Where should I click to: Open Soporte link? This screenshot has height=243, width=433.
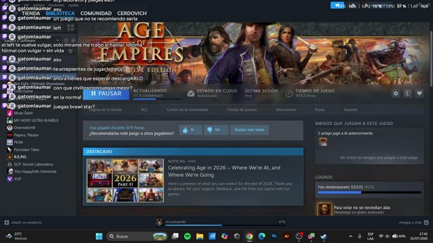pos(350,109)
